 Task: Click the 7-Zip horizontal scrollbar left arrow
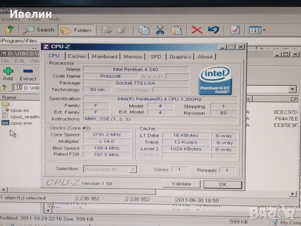[x=3, y=190]
